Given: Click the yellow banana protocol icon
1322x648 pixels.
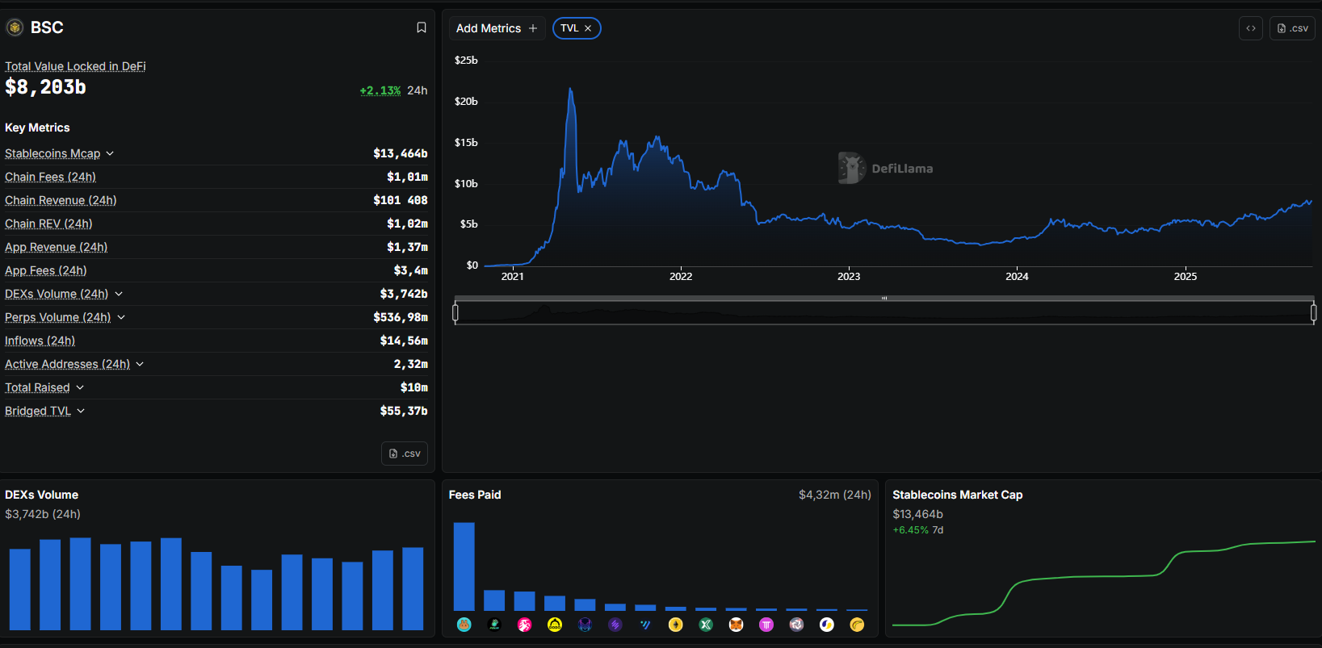Looking at the screenshot, I should point(857,625).
